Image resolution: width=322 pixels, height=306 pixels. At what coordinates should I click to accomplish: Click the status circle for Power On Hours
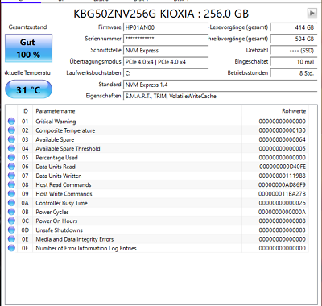[x=11, y=221]
